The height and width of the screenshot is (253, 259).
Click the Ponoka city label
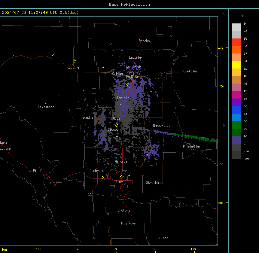144,41
